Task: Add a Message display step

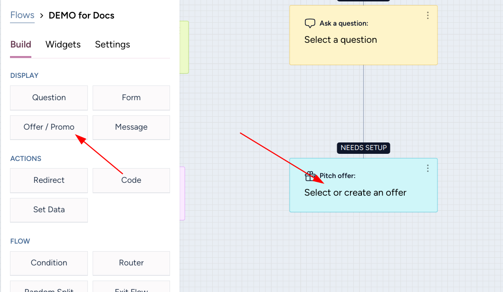Action: (x=131, y=127)
